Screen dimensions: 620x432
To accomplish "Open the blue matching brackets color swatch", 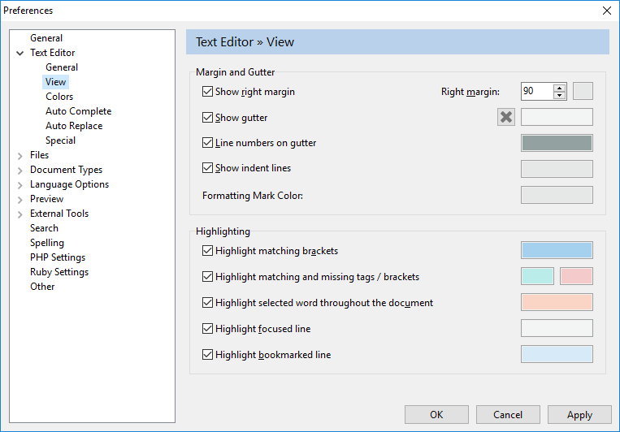I will [556, 250].
